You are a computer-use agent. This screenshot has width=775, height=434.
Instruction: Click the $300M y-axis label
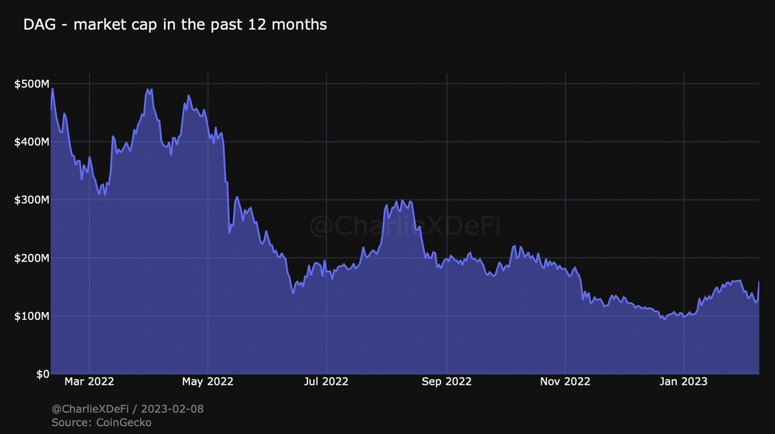coord(30,200)
